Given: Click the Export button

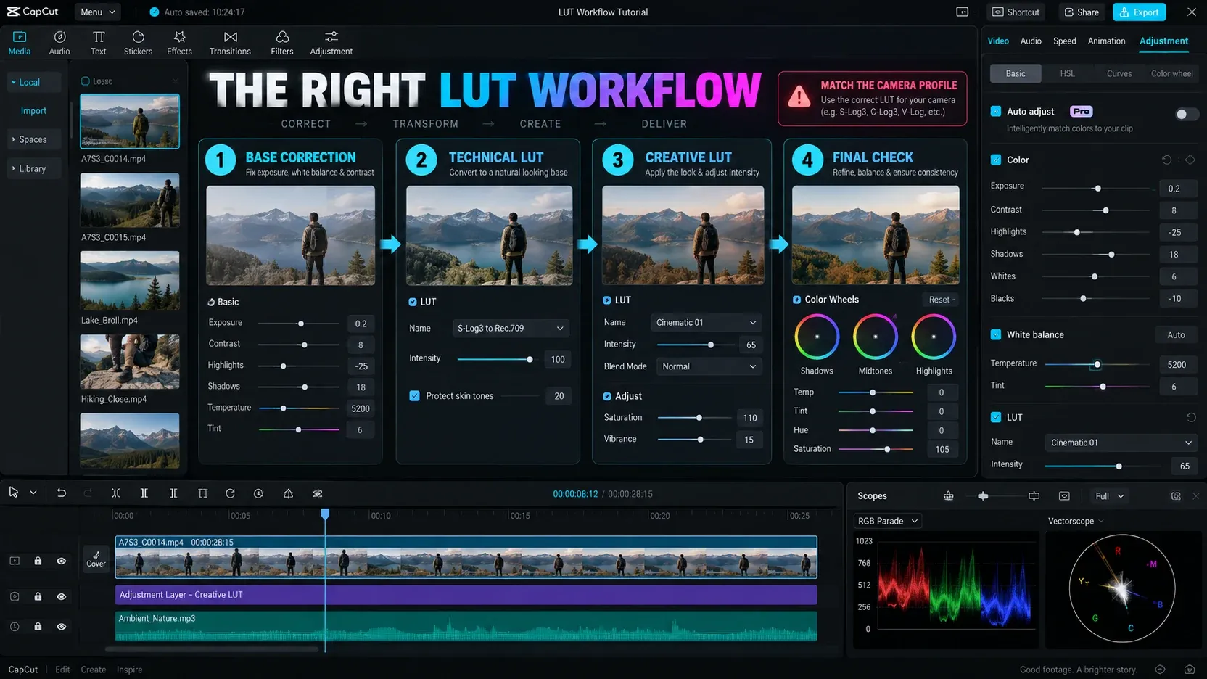Looking at the screenshot, I should pos(1140,12).
